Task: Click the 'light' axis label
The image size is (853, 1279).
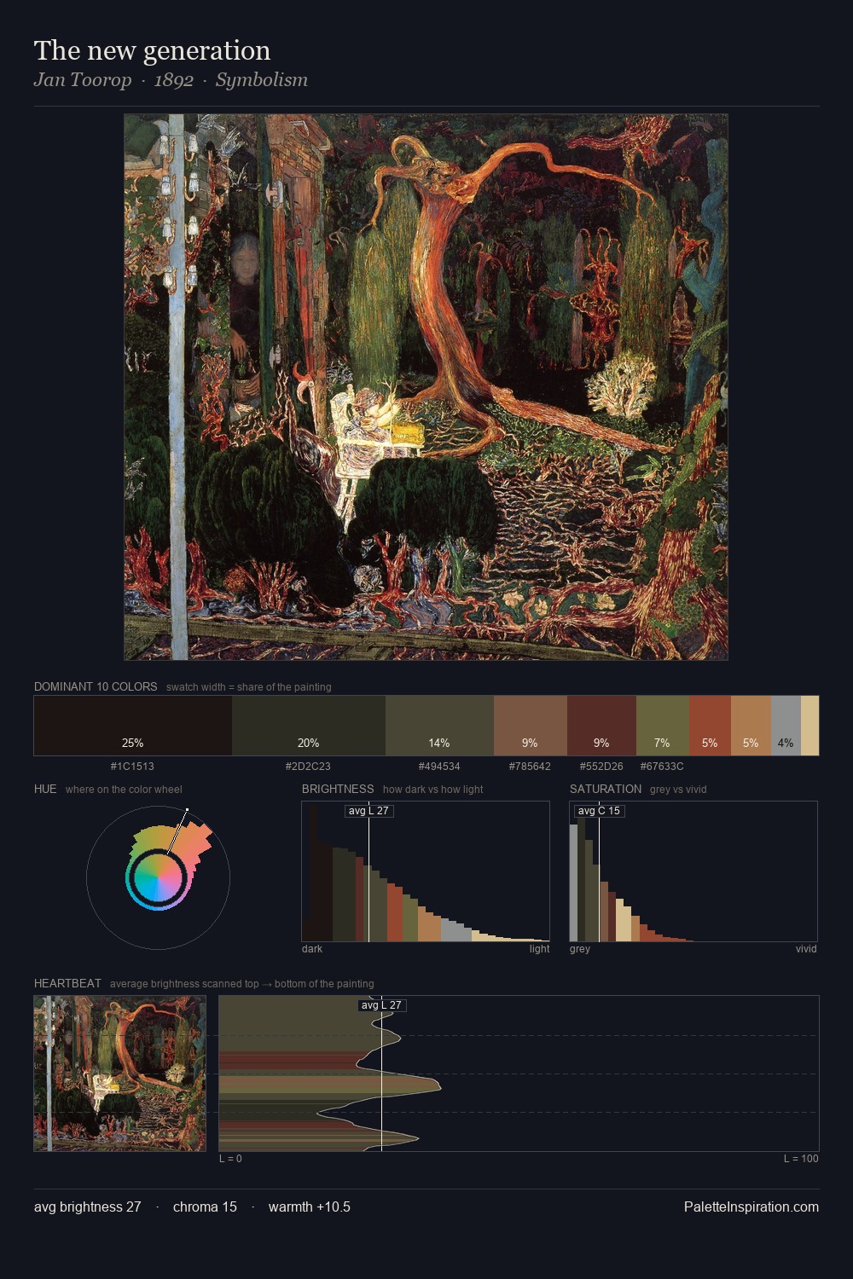Action: (539, 949)
